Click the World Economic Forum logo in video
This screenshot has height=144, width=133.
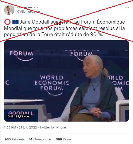point(52,85)
